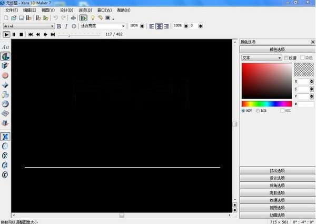Toggle Outline (O) text style
This screenshot has height=224, width=316.
pos(74,26)
